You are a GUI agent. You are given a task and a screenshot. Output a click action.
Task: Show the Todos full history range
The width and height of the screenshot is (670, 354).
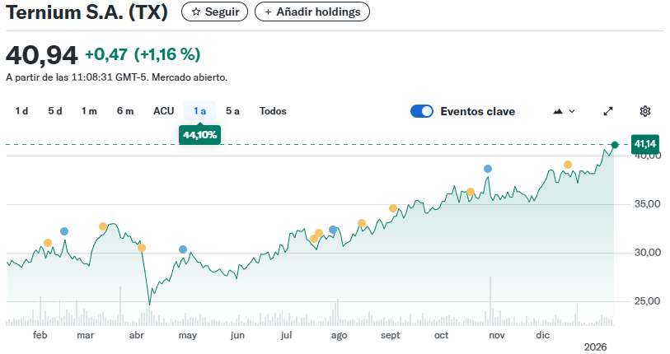pyautogui.click(x=273, y=111)
